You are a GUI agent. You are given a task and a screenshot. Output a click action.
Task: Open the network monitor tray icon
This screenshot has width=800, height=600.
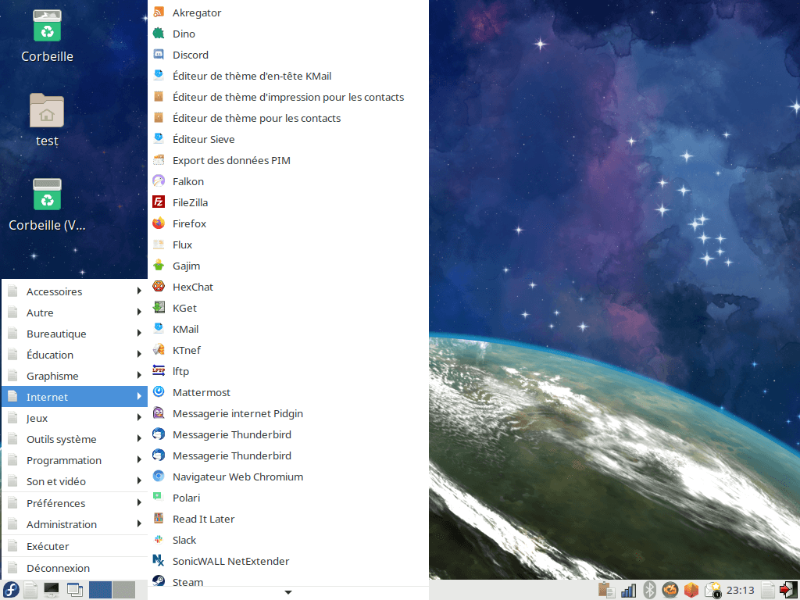click(628, 590)
